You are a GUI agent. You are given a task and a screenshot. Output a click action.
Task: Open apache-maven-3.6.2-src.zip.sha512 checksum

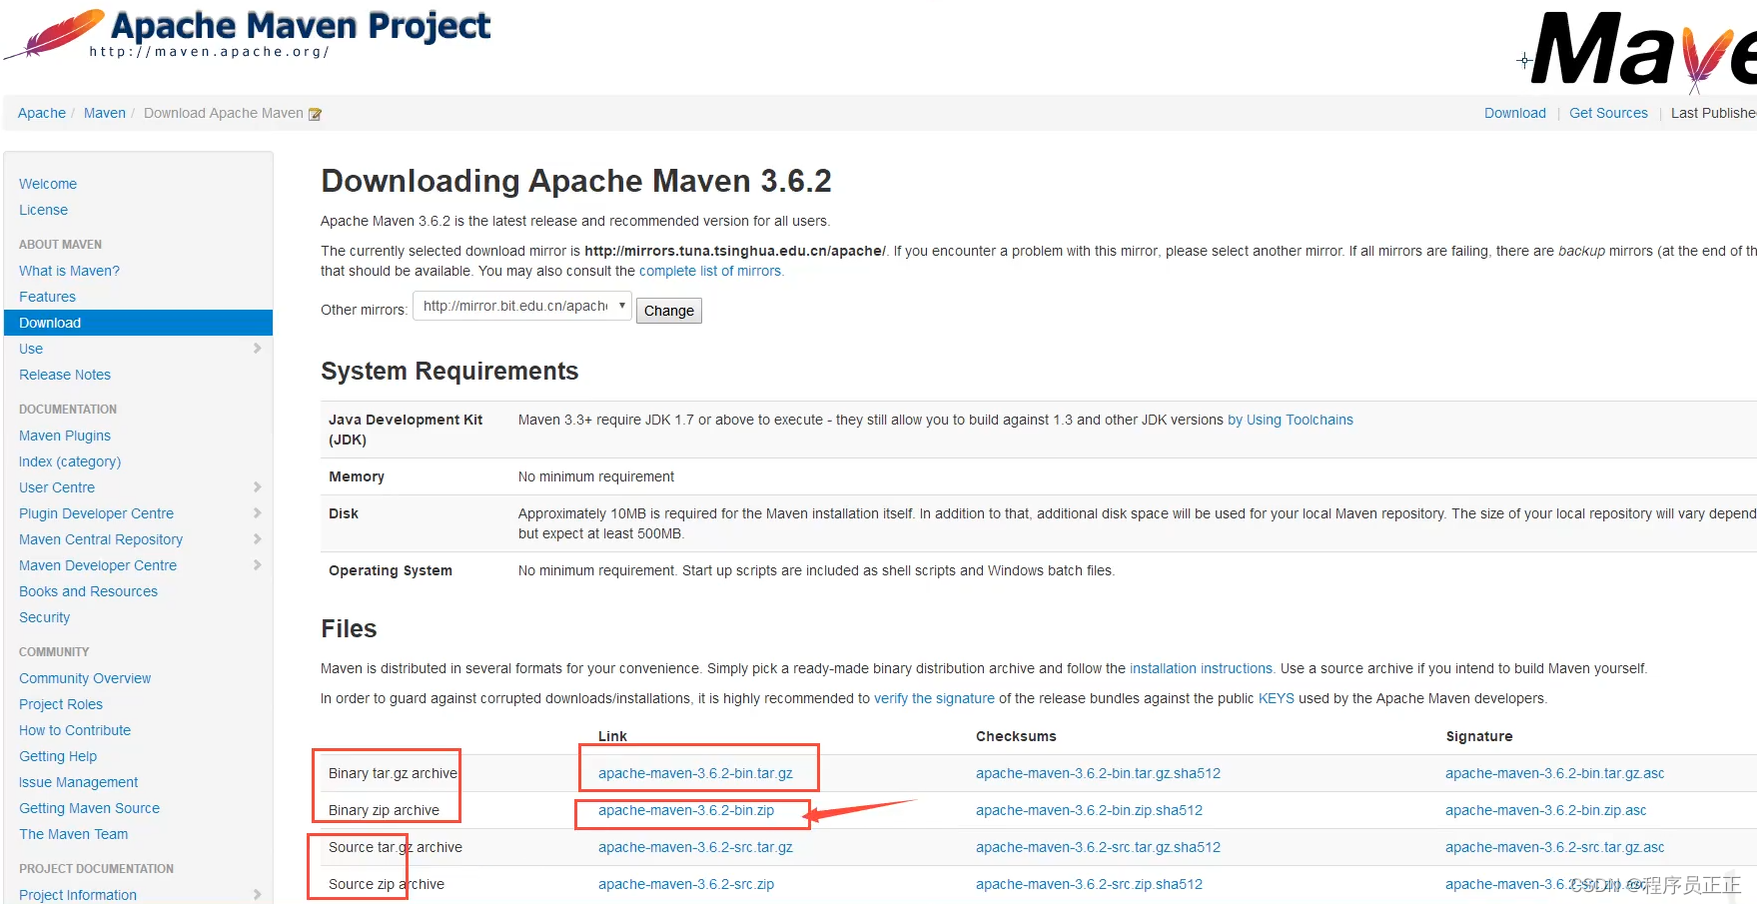pyautogui.click(x=1089, y=884)
